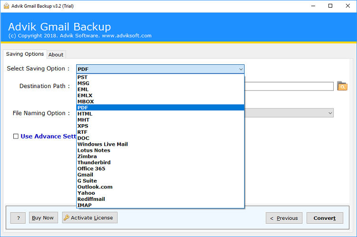Choose HTML from the format list
Image resolution: width=357 pixels, height=237 pixels.
160,114
